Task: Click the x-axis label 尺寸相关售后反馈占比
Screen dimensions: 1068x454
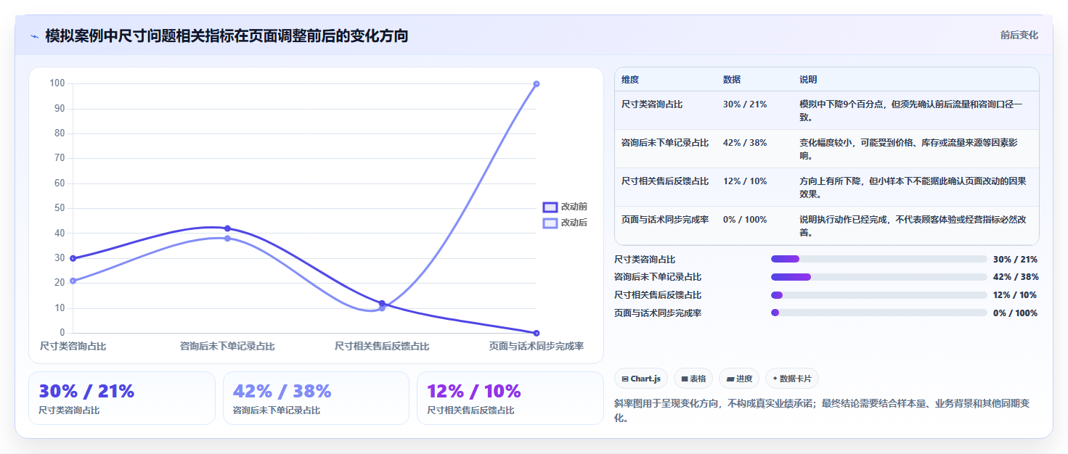Action: [x=382, y=347]
